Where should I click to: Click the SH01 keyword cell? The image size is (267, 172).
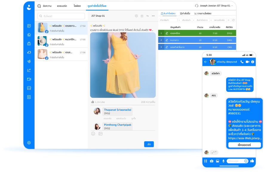point(229,40)
